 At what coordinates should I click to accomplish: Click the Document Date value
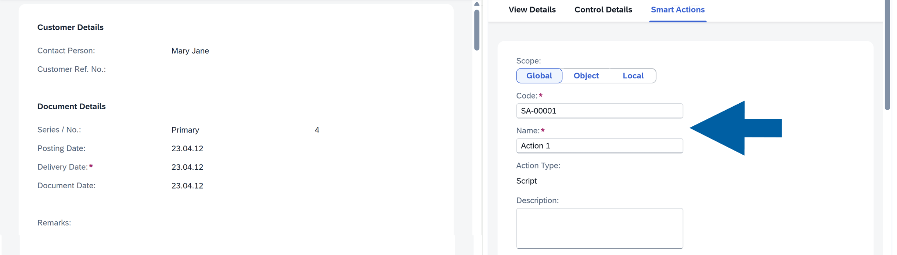187,185
